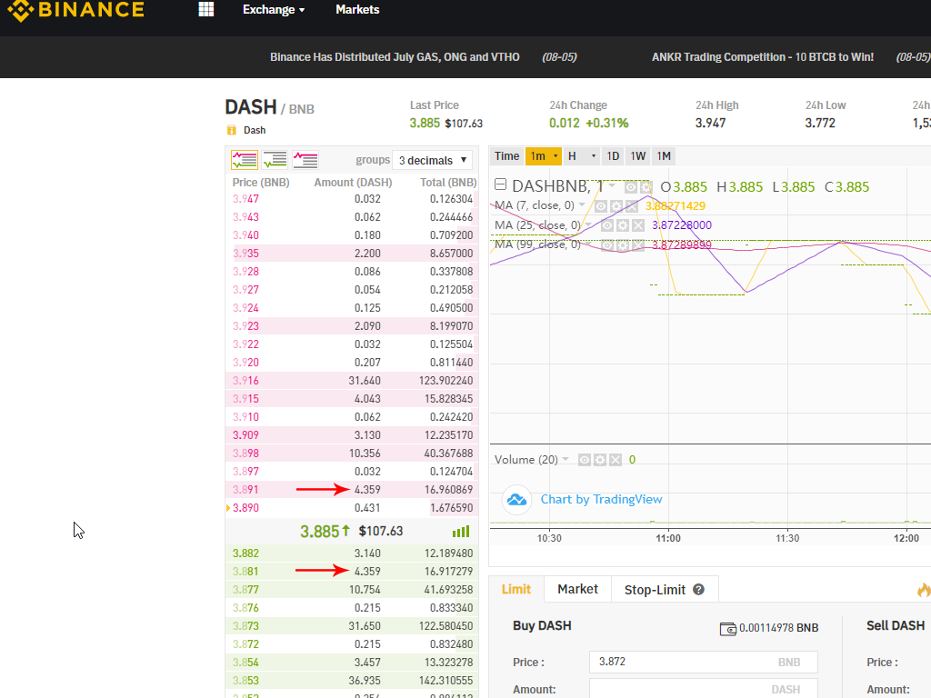Hide the MA (7, close, 0) indicator via its eye icon
Screen dimensions: 931x698
tap(601, 206)
